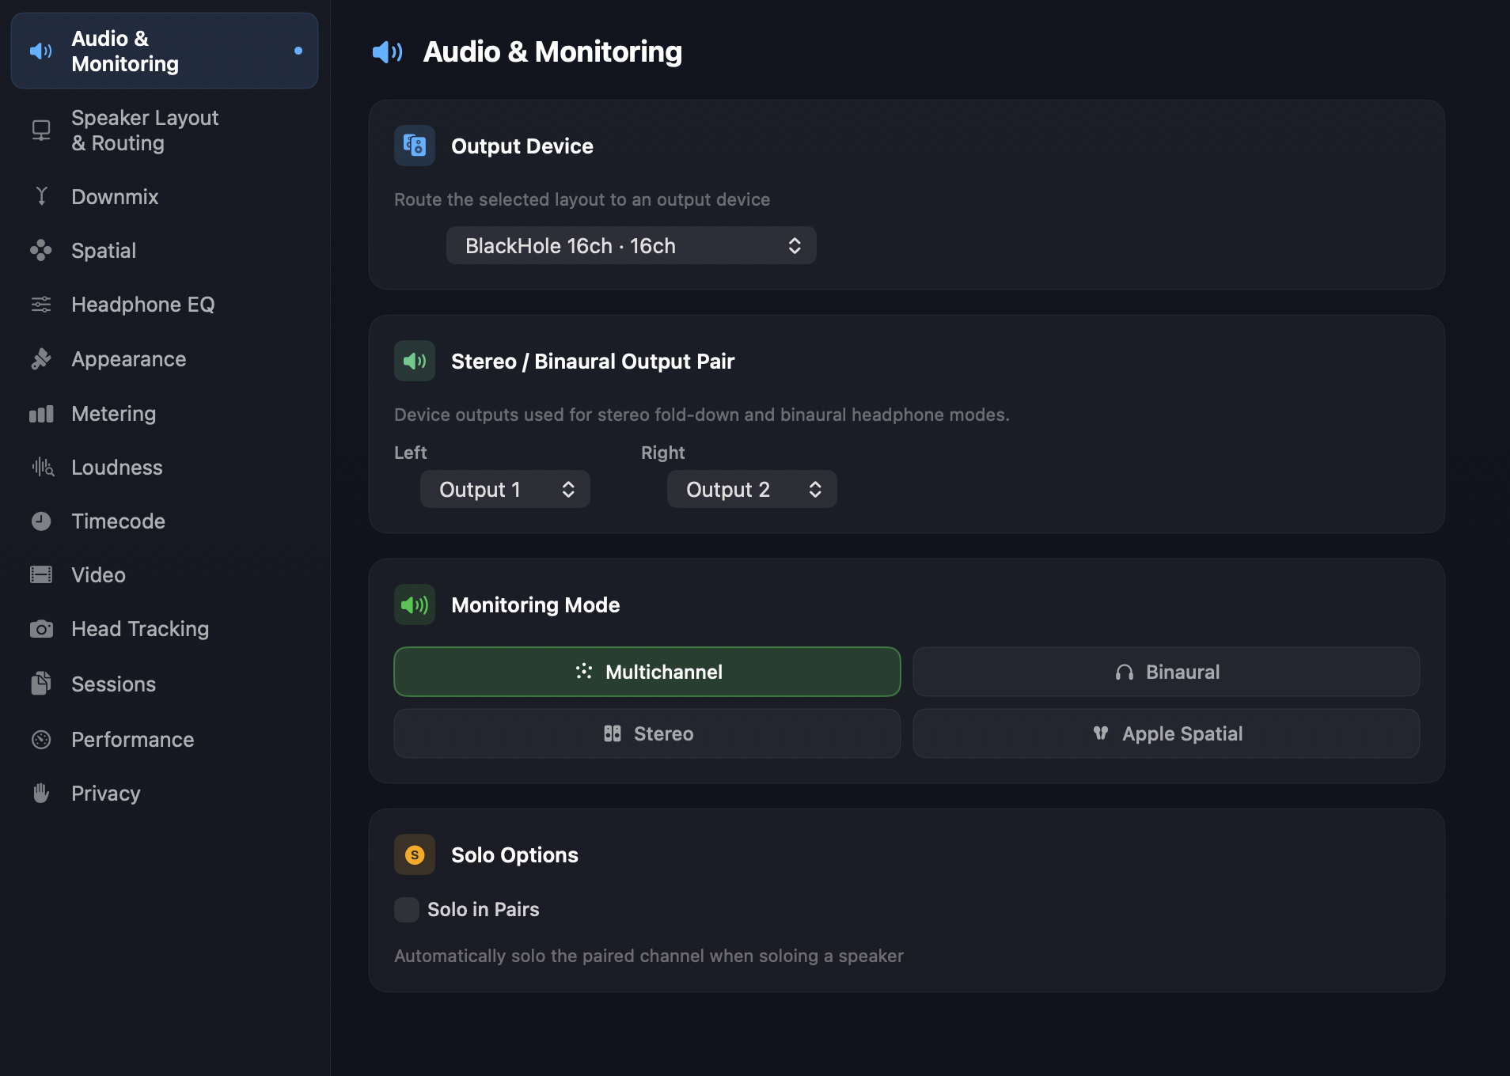1510x1076 pixels.
Task: Click the large speaker icon beside page title
Action: coord(388,52)
